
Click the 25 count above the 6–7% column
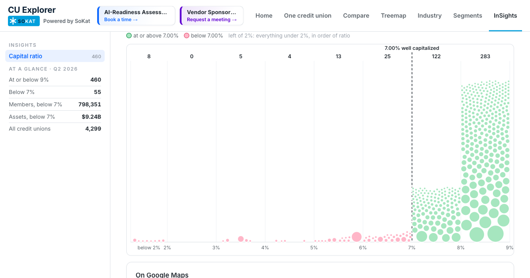click(387, 56)
